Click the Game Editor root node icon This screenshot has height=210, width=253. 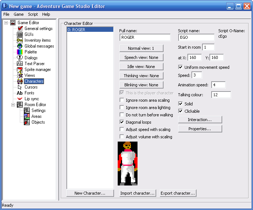[13, 23]
